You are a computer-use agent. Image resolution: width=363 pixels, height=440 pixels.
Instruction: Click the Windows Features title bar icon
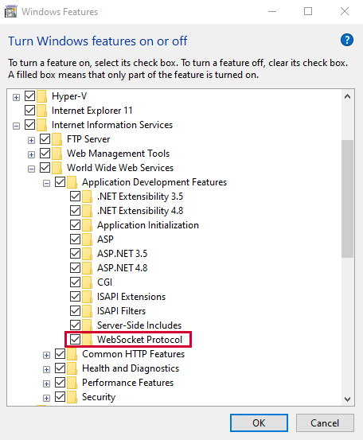point(10,12)
